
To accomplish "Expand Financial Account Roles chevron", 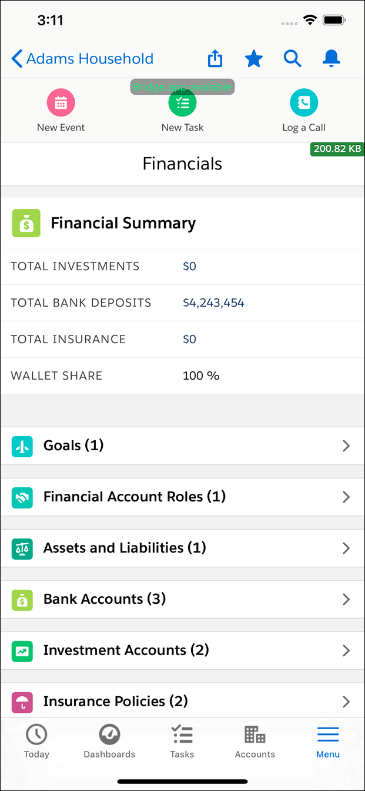I will click(x=346, y=497).
